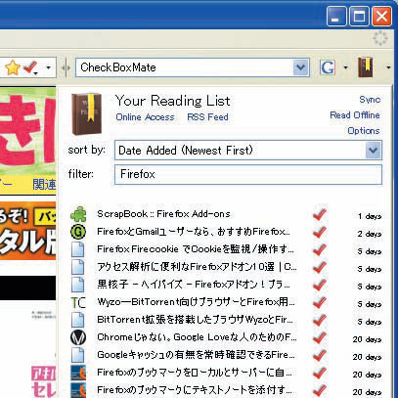
Task: Open the dropdown arrow beside the book icon
Action: click(388, 67)
